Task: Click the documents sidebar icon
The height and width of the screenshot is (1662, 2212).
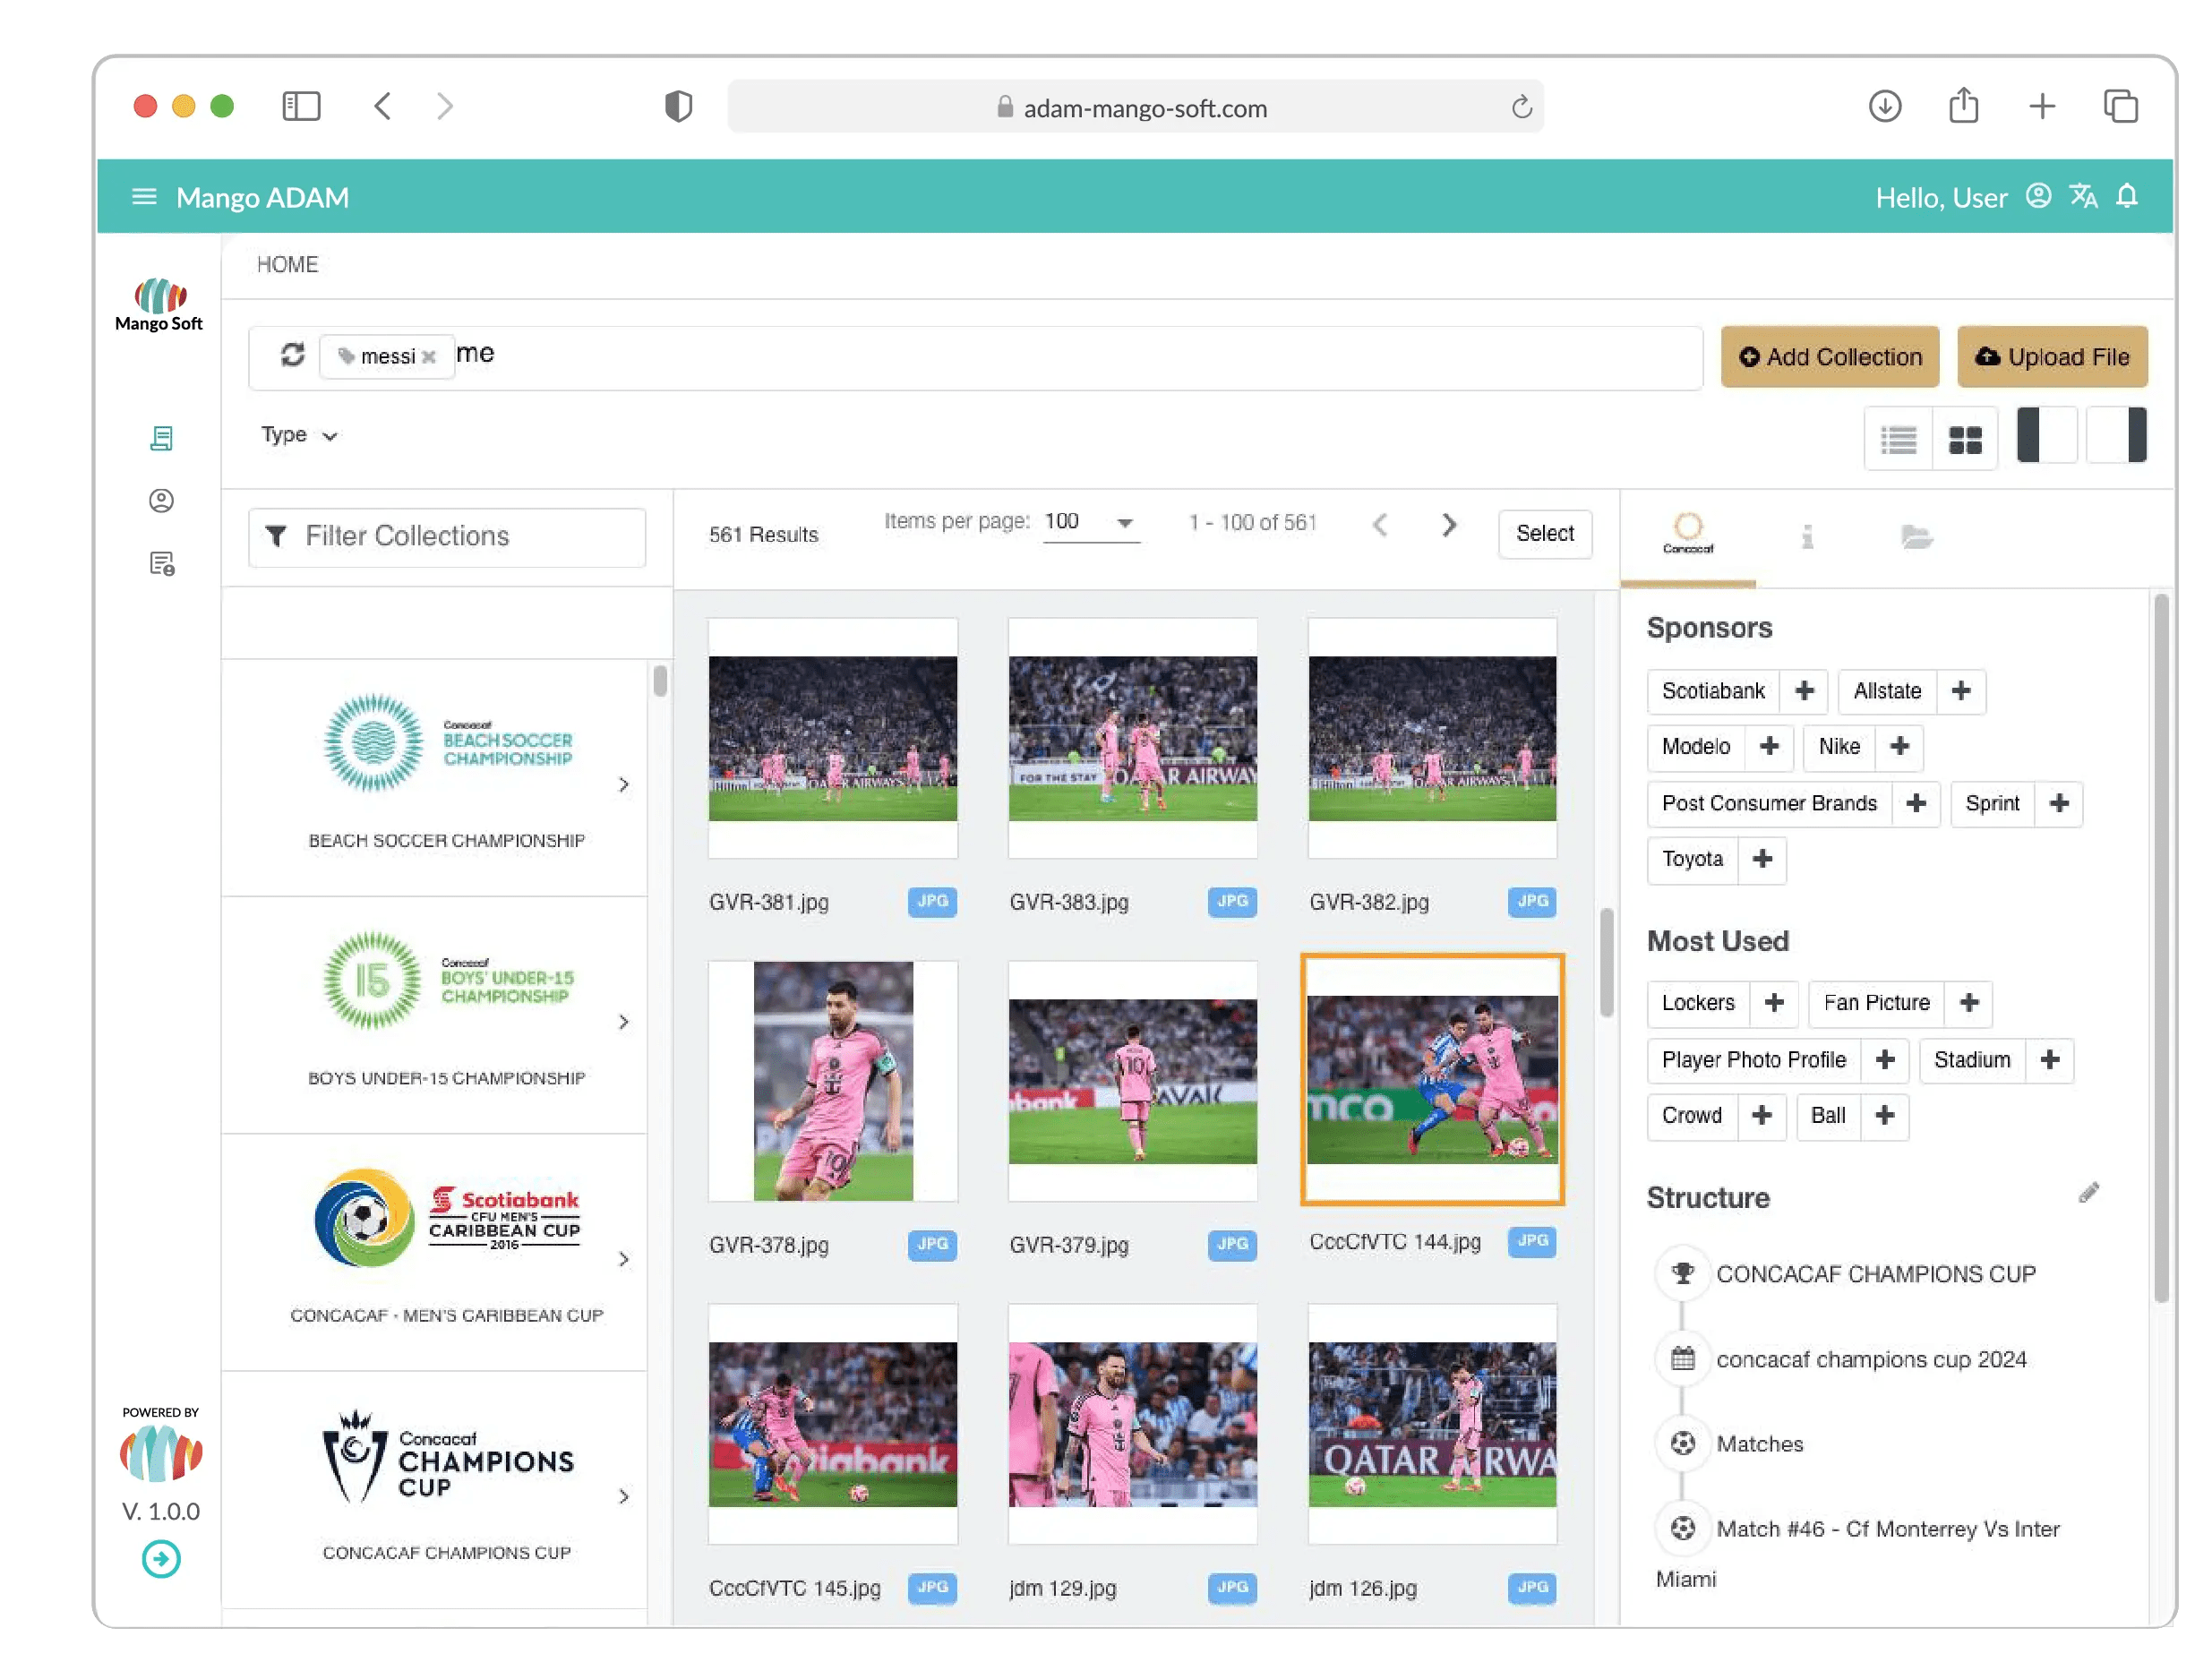Action: 161,438
